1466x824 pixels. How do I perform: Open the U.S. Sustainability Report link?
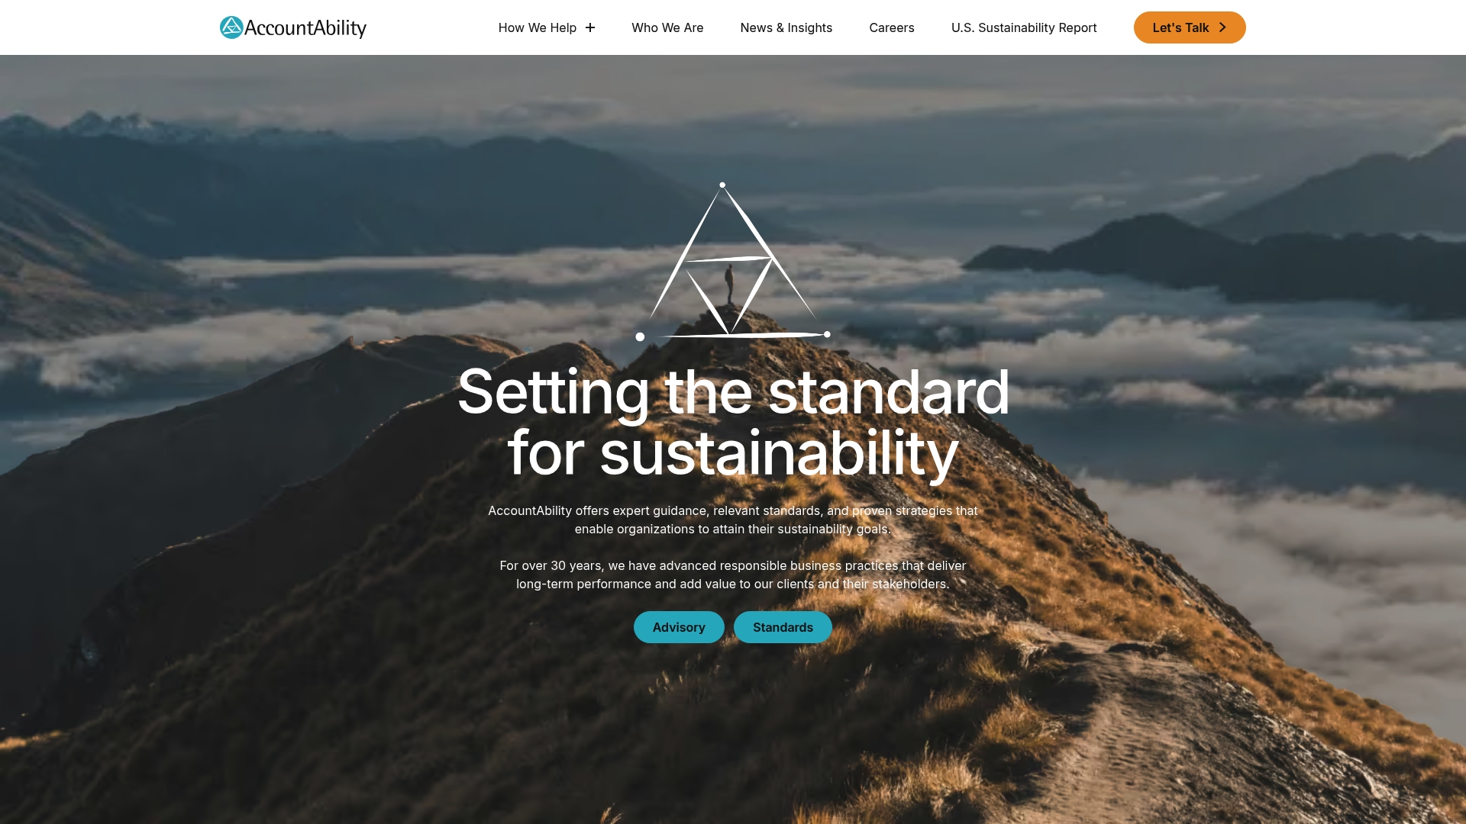coord(1024,27)
